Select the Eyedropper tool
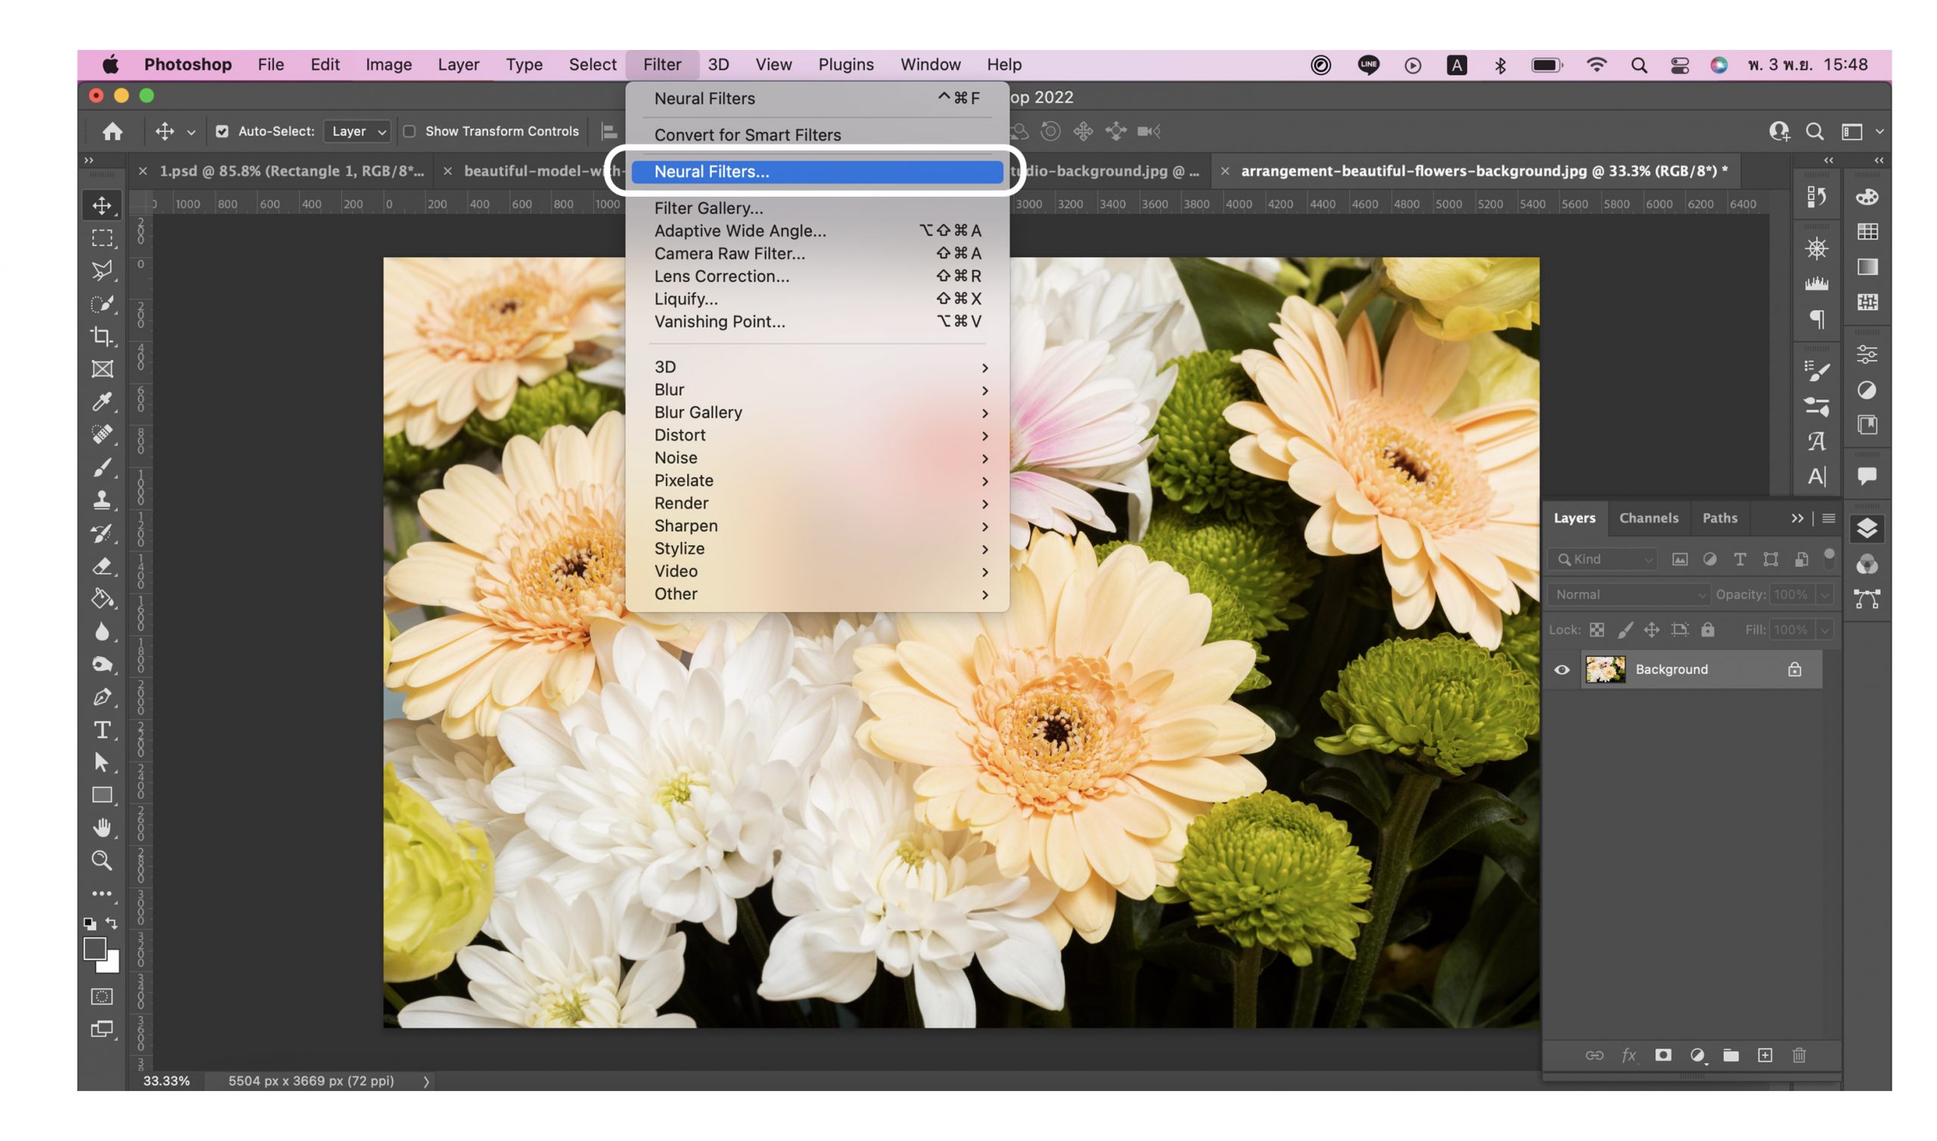The width and height of the screenshot is (1937, 1141). (101, 401)
